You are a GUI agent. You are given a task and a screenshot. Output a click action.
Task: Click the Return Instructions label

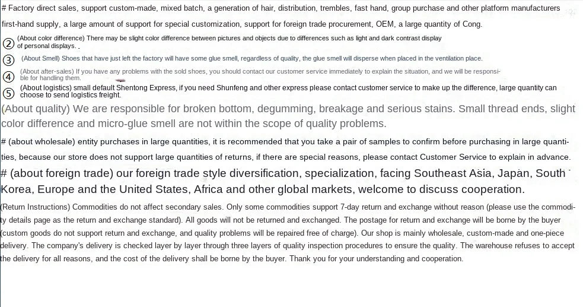[36, 207]
